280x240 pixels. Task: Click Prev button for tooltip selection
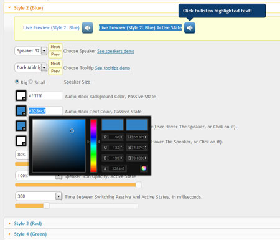[x=55, y=71]
